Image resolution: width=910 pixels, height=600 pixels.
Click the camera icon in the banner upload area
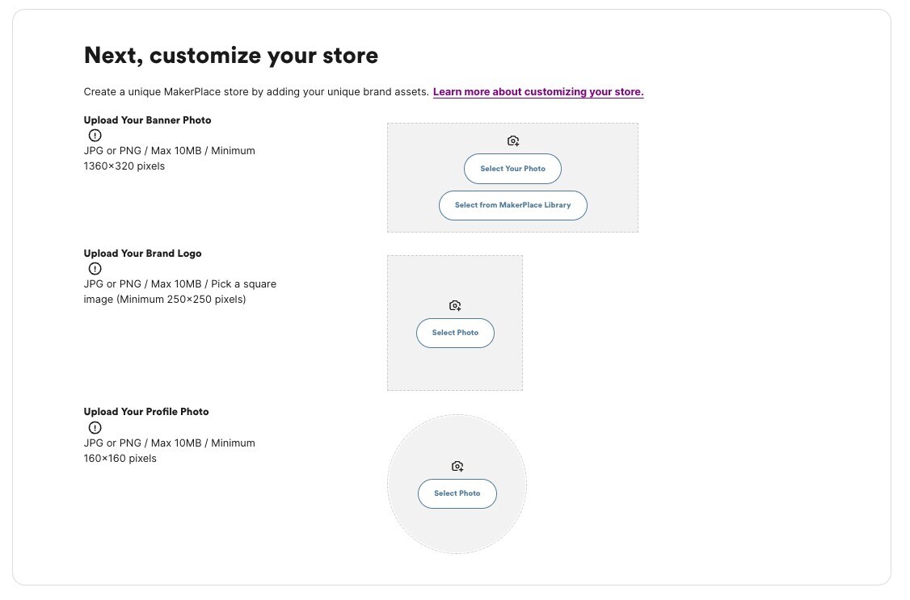pos(513,141)
